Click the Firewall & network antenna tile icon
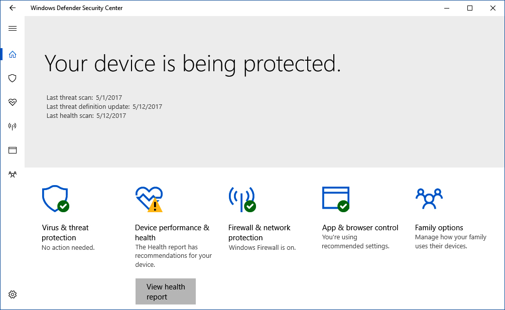Viewport: 505px width, 310px height. point(241,199)
